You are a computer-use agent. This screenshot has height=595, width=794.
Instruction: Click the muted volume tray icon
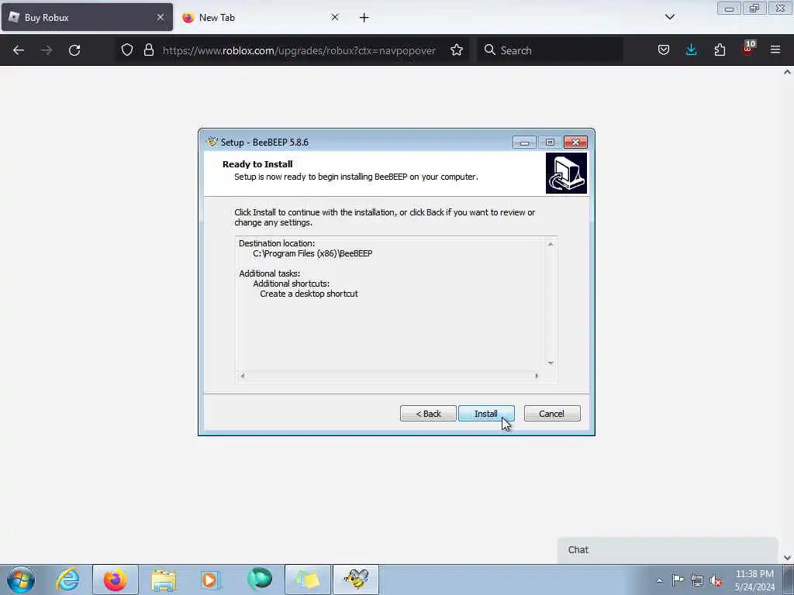click(716, 581)
